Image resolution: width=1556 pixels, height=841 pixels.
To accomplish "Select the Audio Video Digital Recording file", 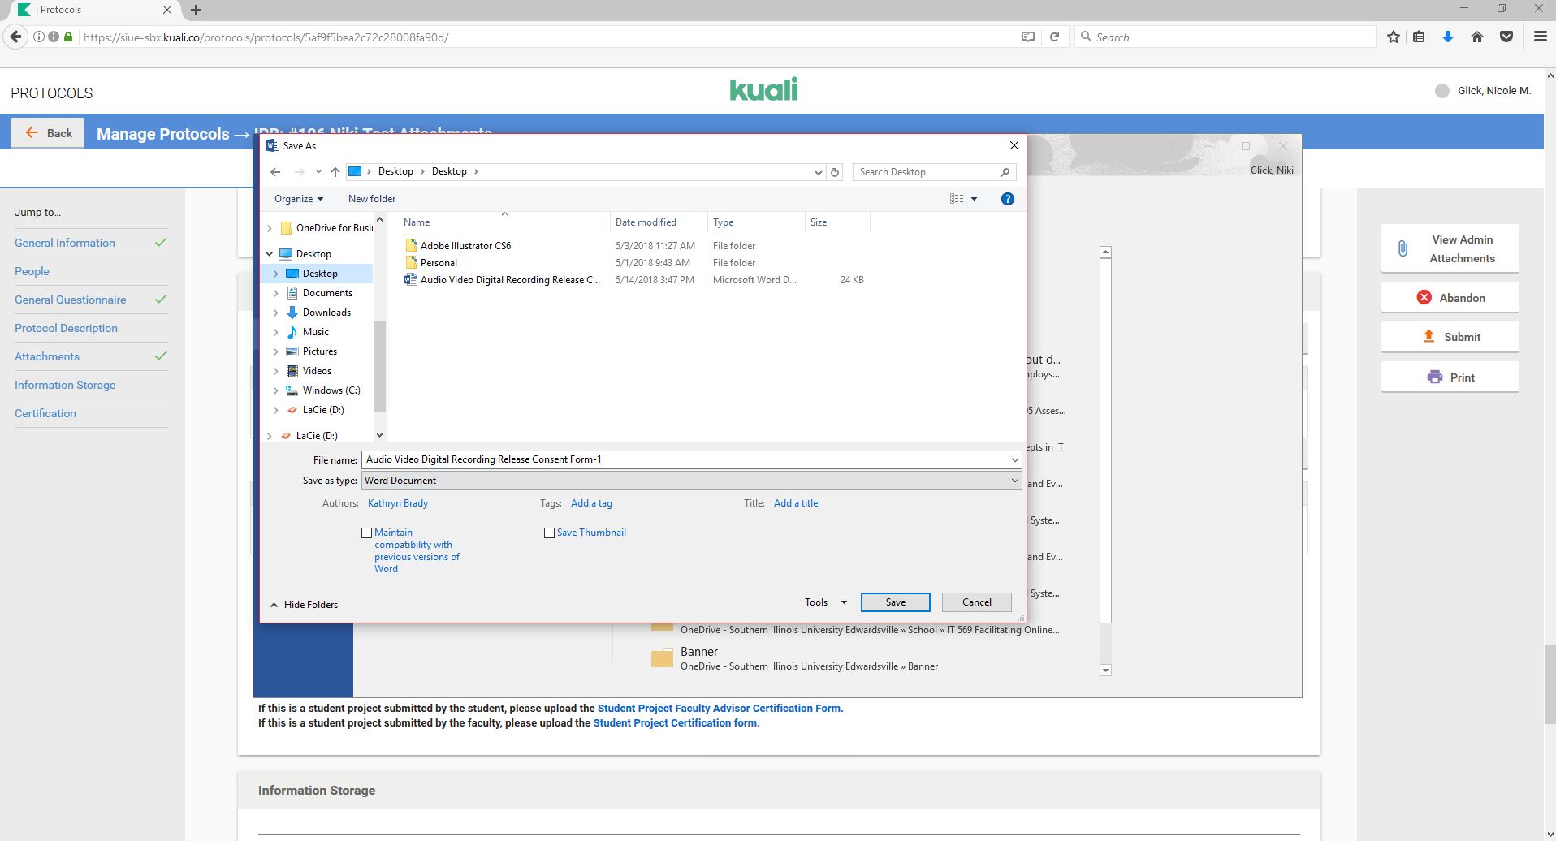I will [509, 280].
